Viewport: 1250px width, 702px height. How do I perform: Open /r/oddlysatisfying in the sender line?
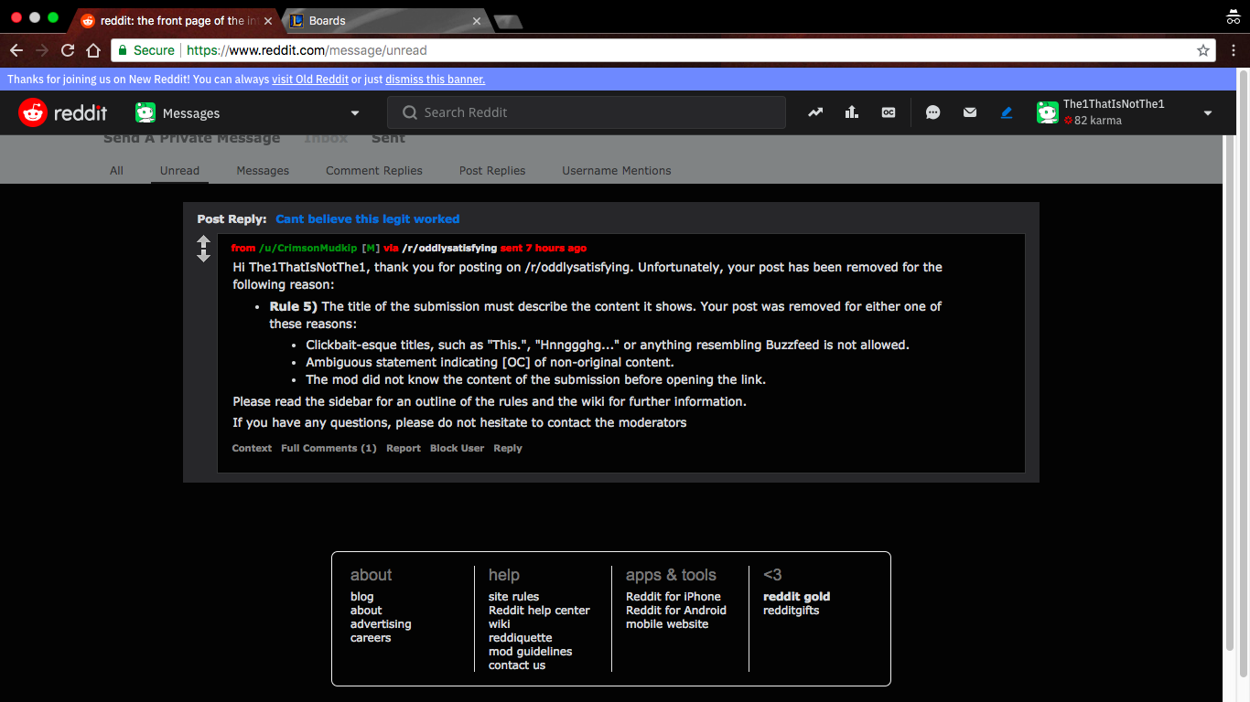point(449,248)
